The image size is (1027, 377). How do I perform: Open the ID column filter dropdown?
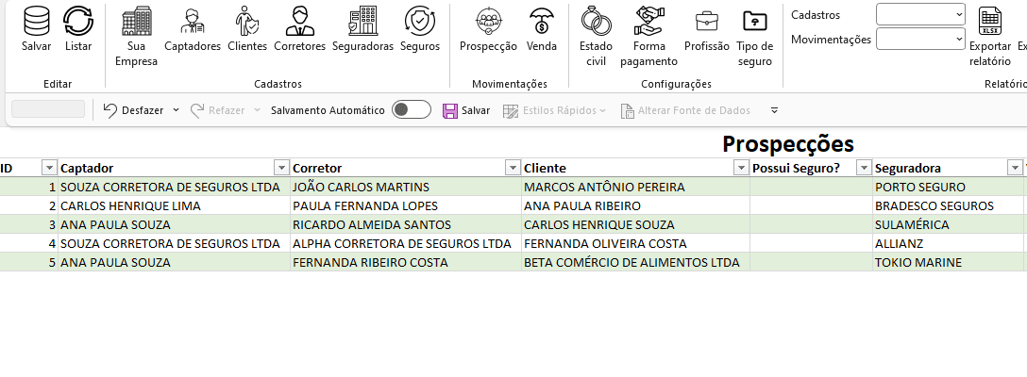point(49,168)
